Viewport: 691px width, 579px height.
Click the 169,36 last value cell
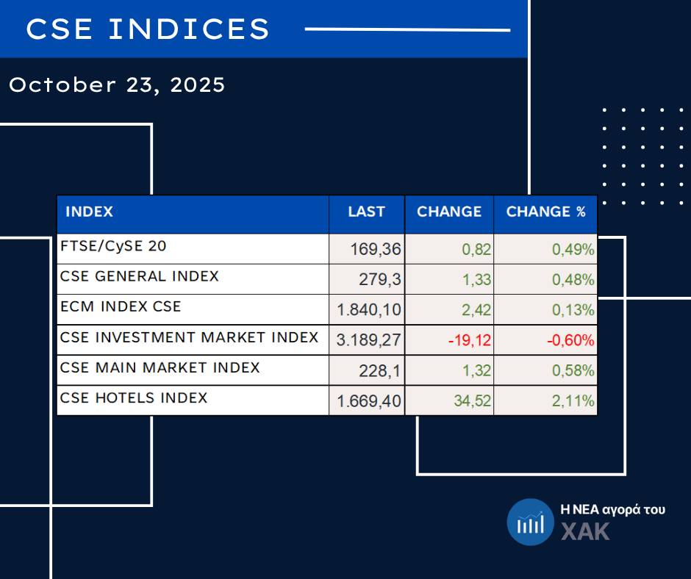coord(376,250)
